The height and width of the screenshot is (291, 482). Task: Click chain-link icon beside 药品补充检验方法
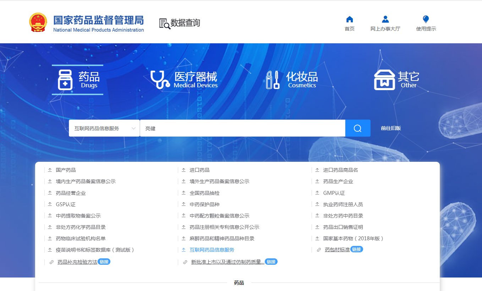[51, 262]
